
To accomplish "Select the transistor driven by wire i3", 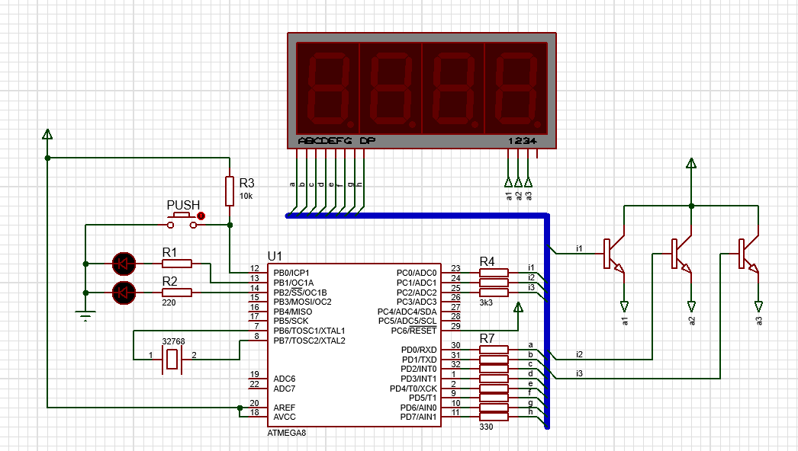I will pyautogui.click(x=748, y=254).
